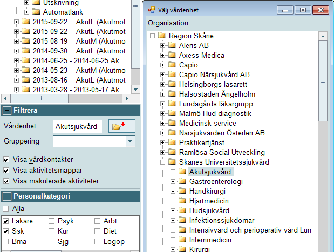Collapse Skånes Universitetssjukvård node
This screenshot has height=252, width=334.
pyautogui.click(x=162, y=162)
